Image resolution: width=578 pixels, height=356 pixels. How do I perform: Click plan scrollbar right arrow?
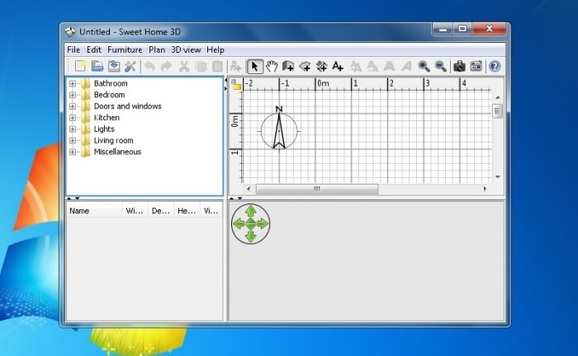pyautogui.click(x=485, y=189)
